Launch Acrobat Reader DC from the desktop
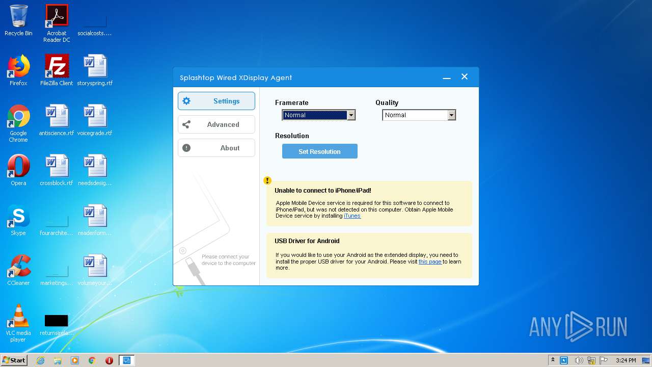652x367 pixels. (57, 23)
